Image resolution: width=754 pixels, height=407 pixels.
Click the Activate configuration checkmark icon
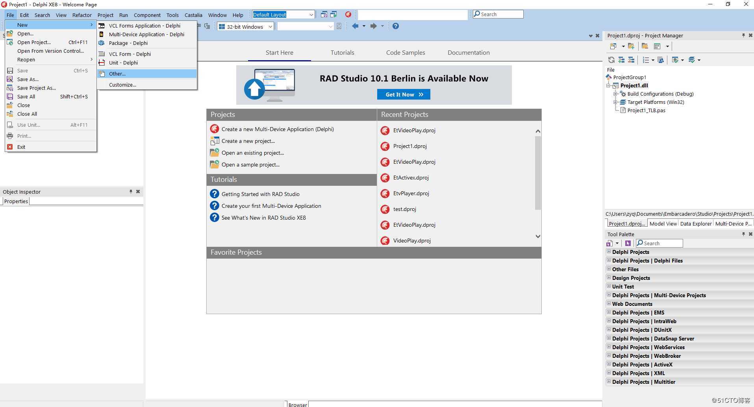pyautogui.click(x=675, y=60)
